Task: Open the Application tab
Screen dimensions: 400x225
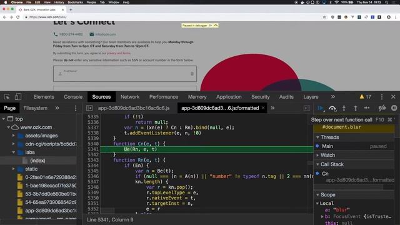Action: point(229,97)
